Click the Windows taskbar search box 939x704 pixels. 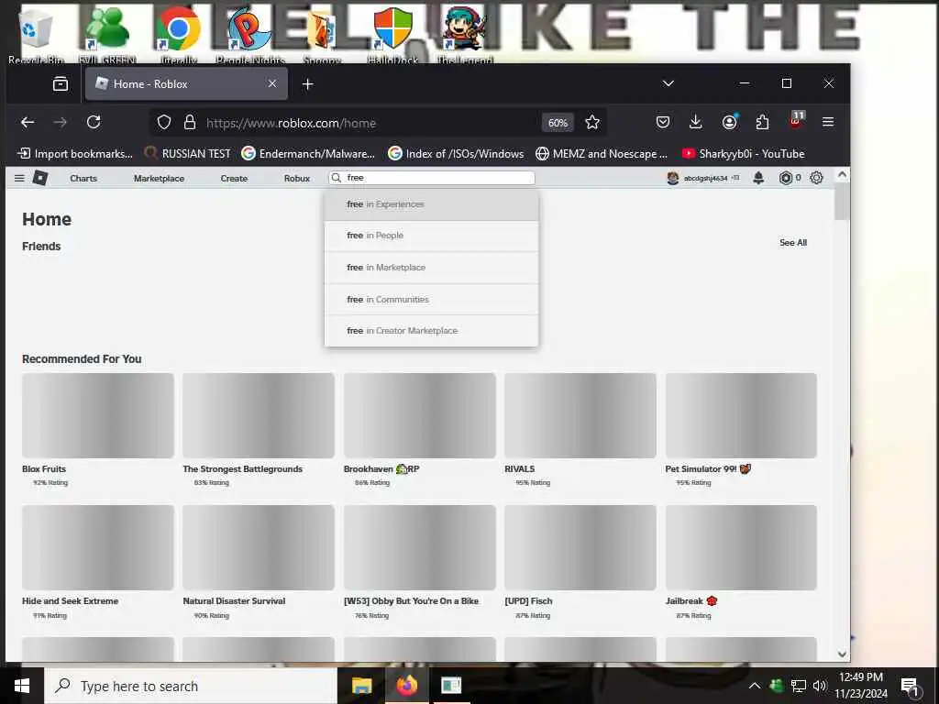[191, 686]
